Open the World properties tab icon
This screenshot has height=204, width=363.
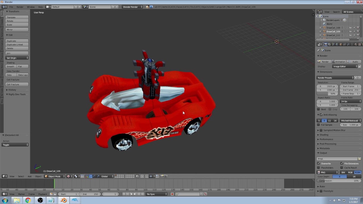pos(337,44)
